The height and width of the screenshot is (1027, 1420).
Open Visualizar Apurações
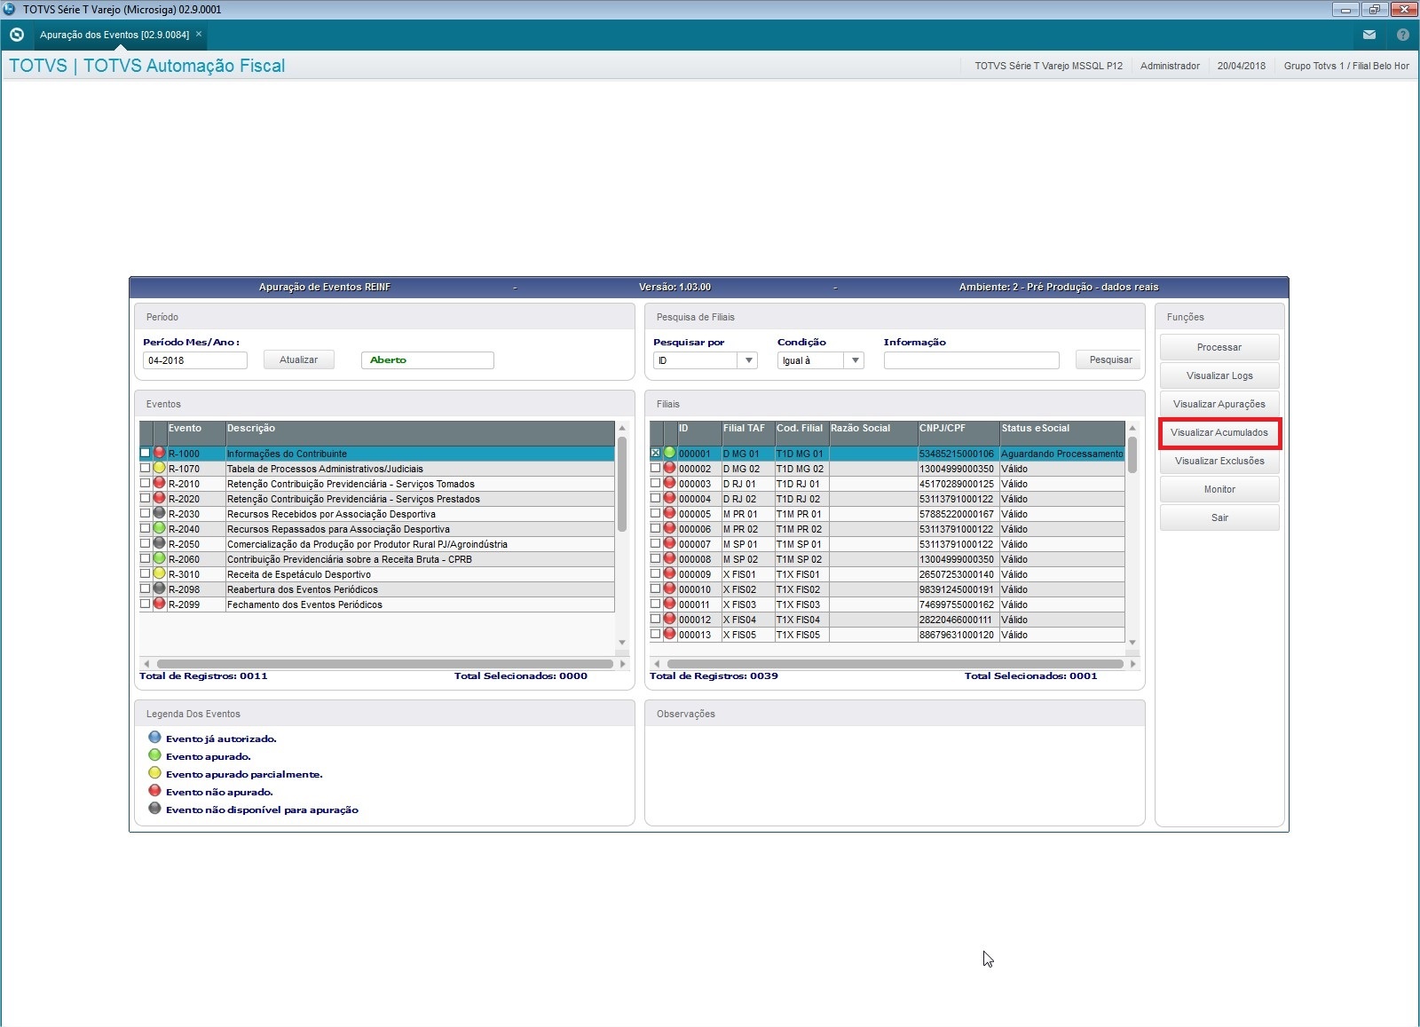pos(1219,404)
